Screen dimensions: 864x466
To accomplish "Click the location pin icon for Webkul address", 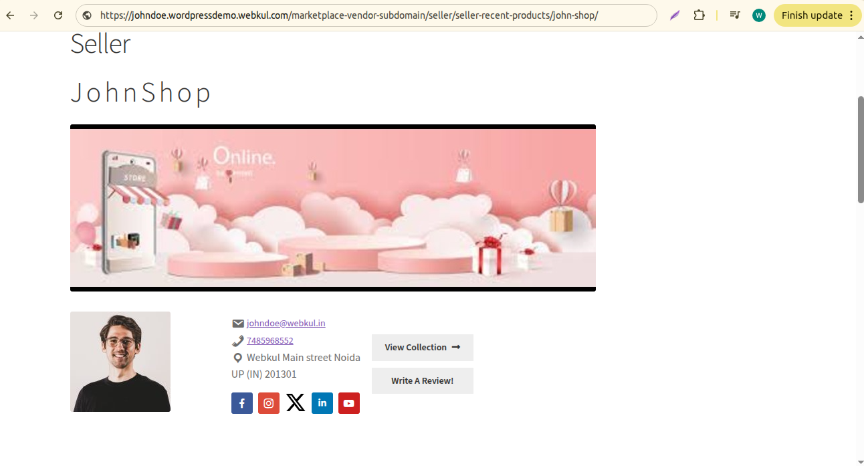I will [238, 358].
